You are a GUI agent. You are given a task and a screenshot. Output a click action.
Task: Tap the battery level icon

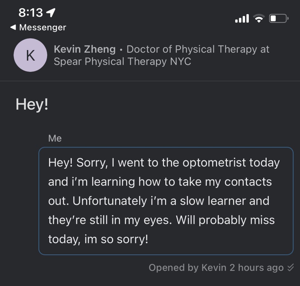(x=279, y=18)
